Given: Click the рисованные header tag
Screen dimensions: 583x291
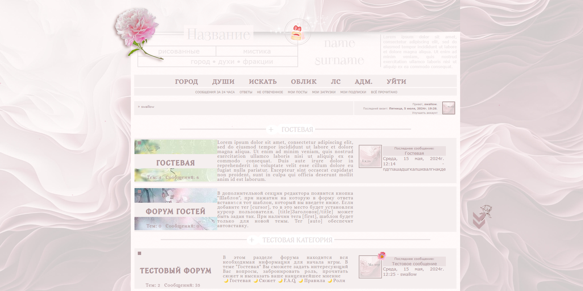Looking at the screenshot, I should click(x=179, y=51).
